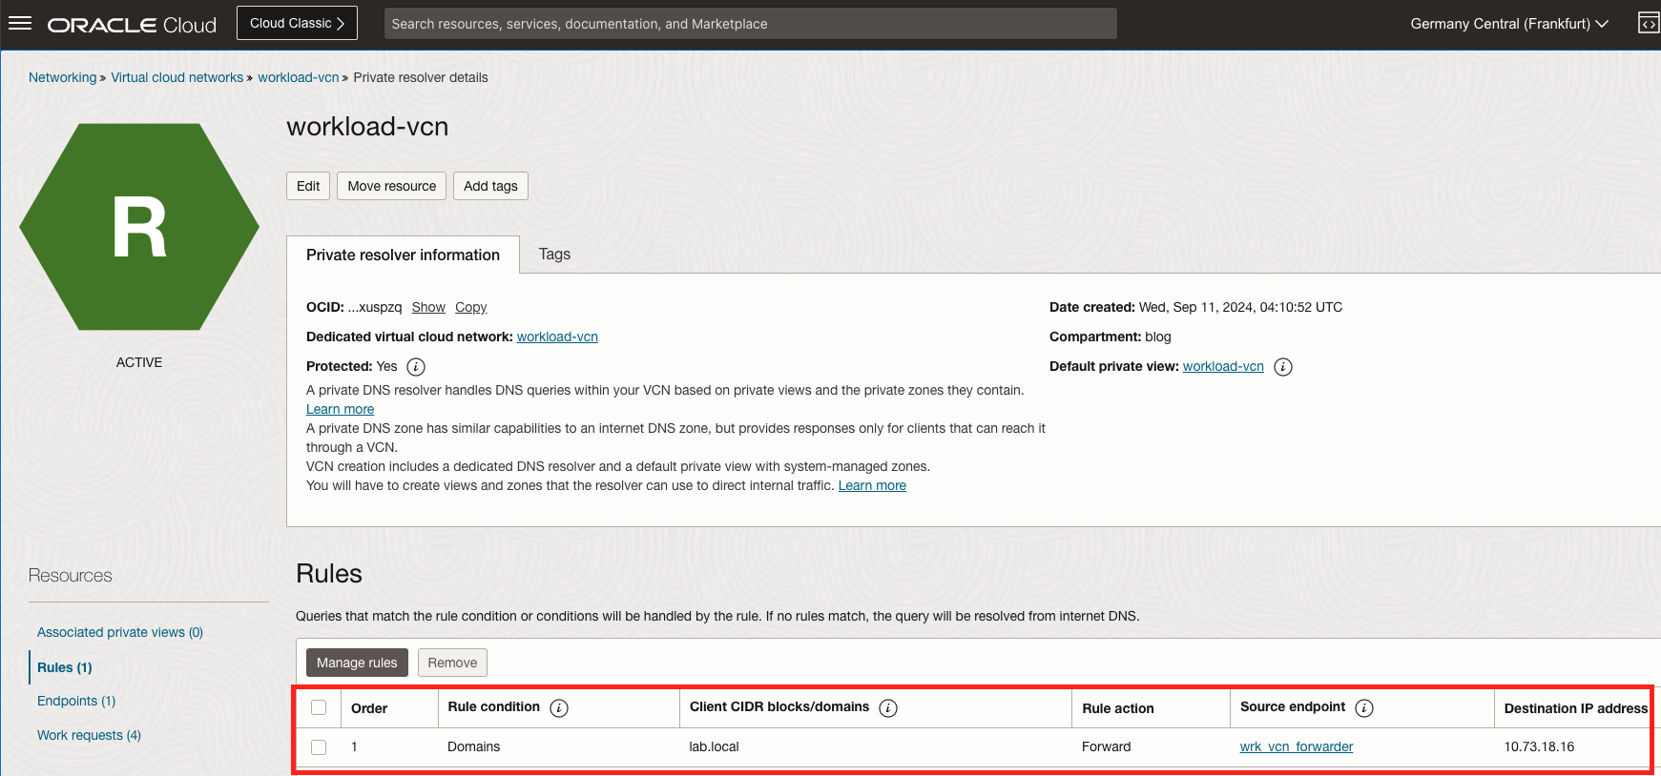Show the full OCID
1661x776 pixels.
pyautogui.click(x=428, y=307)
